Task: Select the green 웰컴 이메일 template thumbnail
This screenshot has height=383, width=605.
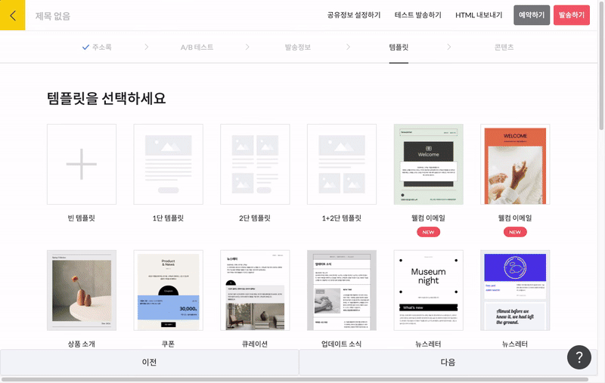Action: (428, 164)
